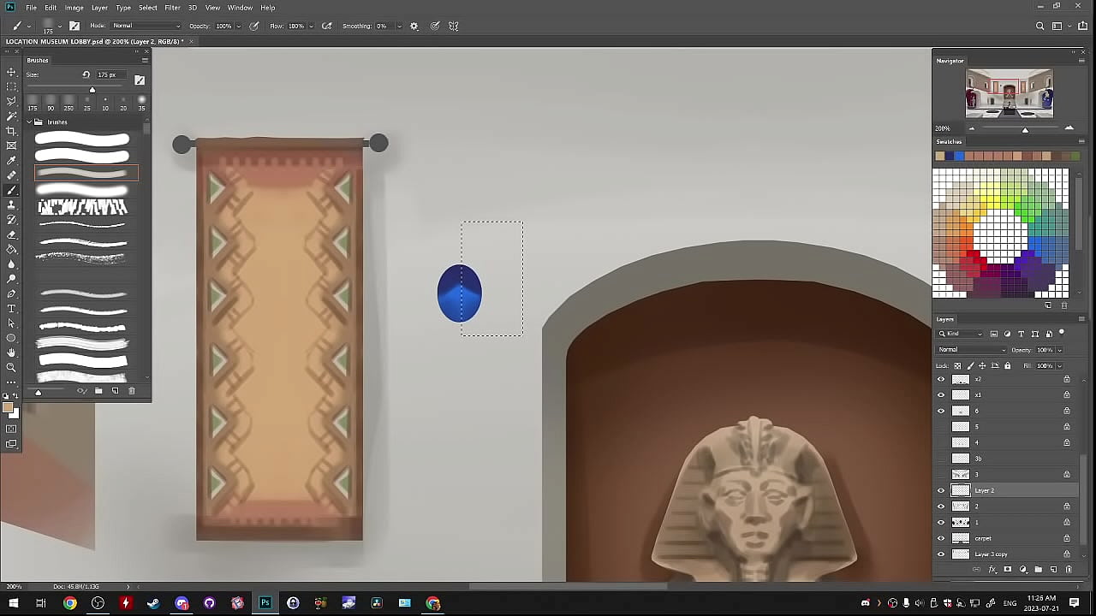Select the Rectangular Marquee tool

[x=11, y=86]
